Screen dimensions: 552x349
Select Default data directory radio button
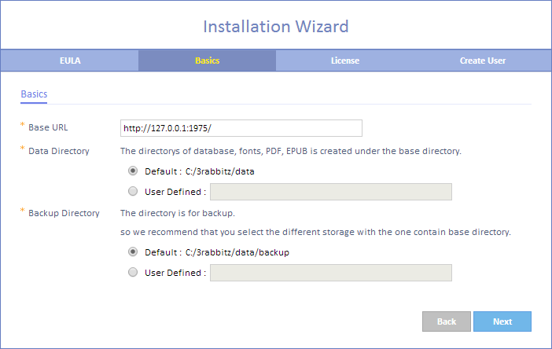[x=133, y=171]
